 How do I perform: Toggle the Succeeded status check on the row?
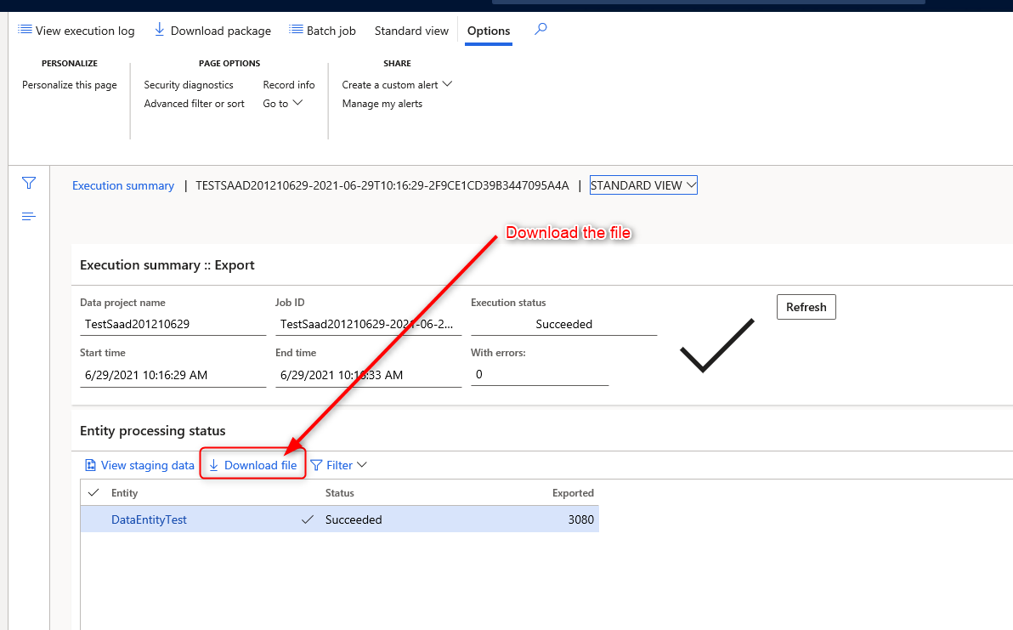308,519
